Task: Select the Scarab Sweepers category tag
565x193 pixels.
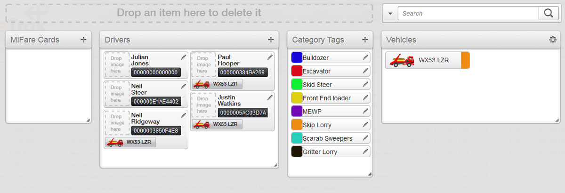Action: pos(331,138)
